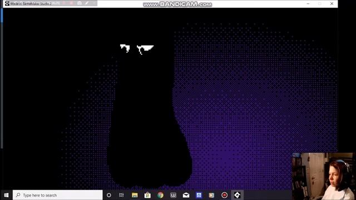Open the media player icon in the taskbar
The height and width of the screenshot is (200, 356).
pyautogui.click(x=211, y=195)
